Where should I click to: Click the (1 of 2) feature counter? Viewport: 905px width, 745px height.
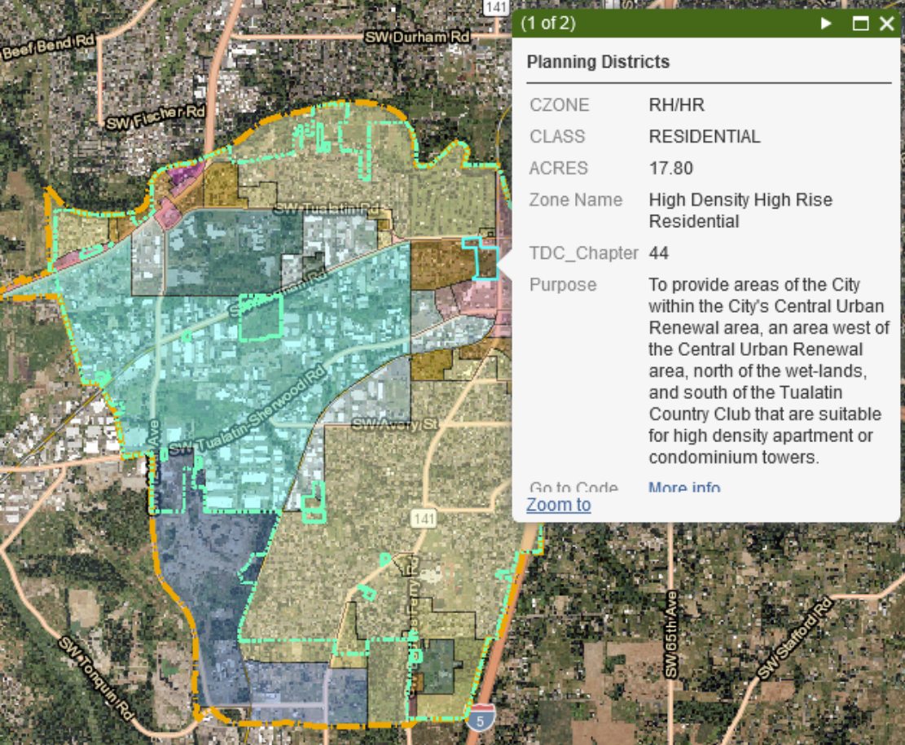click(547, 23)
